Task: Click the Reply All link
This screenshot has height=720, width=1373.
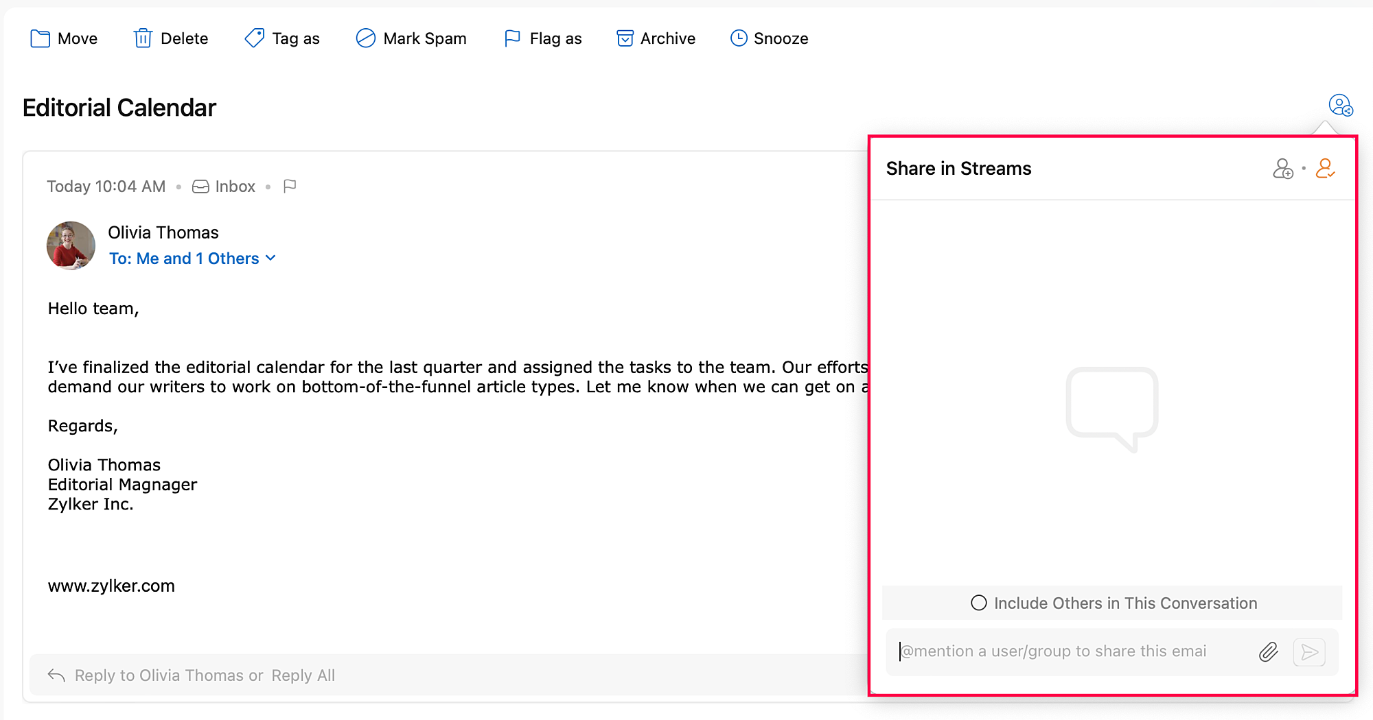Action: 303,675
